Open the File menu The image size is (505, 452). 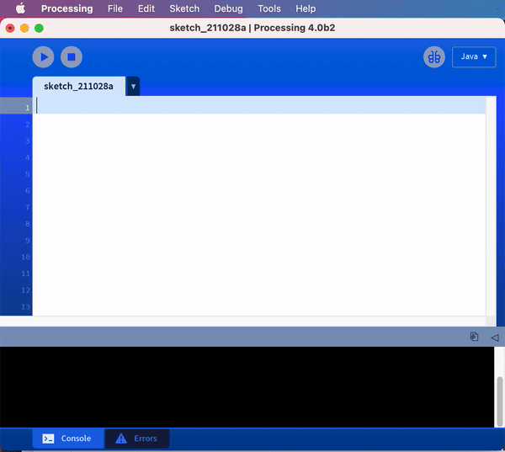tap(115, 8)
